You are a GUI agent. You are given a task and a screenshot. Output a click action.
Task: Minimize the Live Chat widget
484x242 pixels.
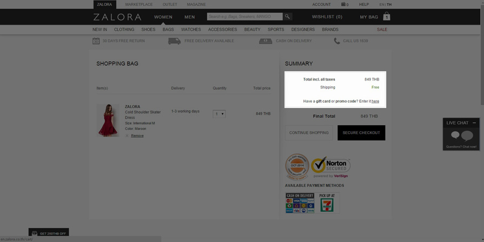tap(474, 123)
